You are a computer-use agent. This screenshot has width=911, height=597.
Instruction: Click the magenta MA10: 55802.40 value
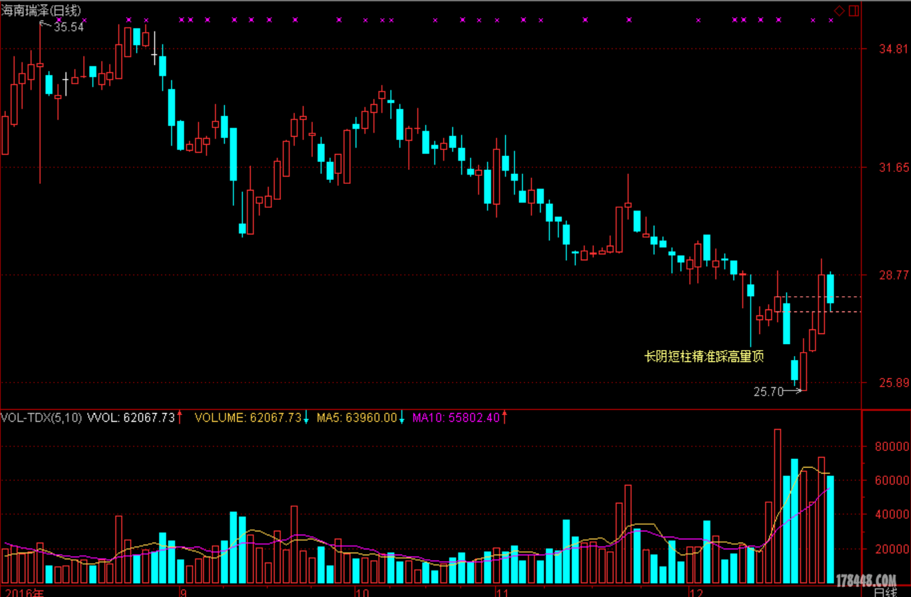(x=456, y=418)
